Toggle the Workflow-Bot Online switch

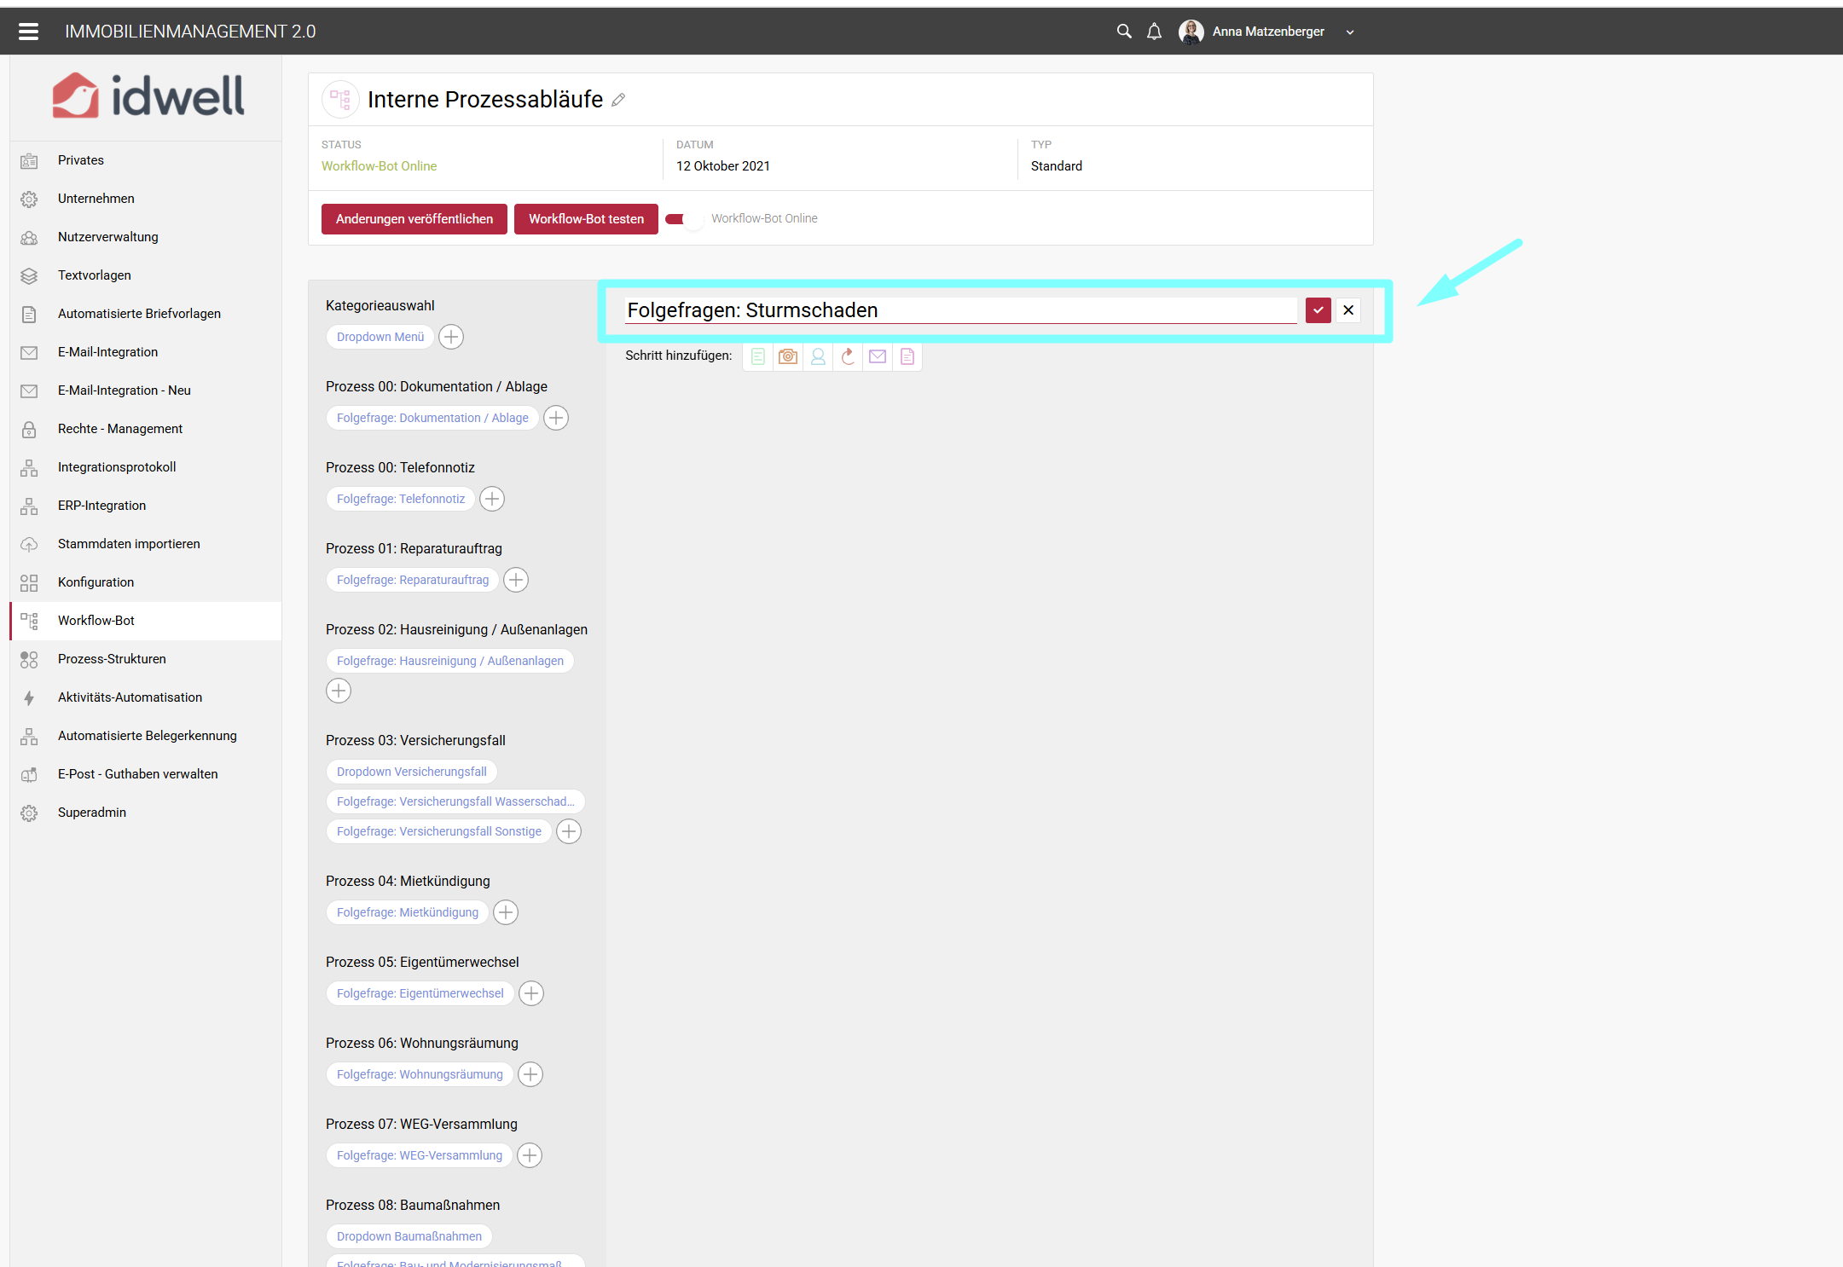684,219
